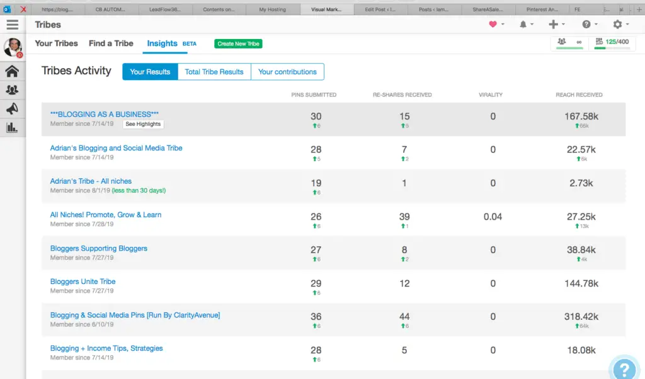Open the megaphone icon in sidebar
This screenshot has height=379, width=645.
point(12,108)
